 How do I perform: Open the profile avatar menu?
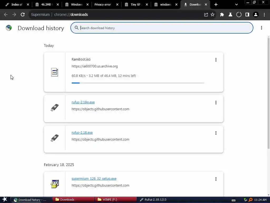[256, 15]
